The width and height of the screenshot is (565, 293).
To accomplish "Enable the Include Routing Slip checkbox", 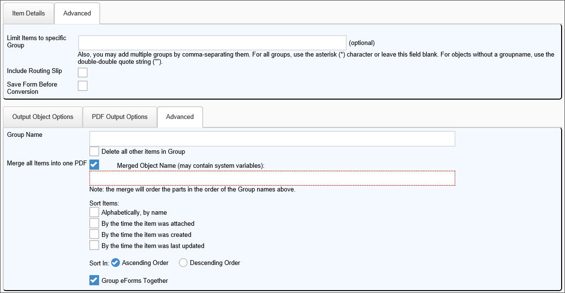I will pyautogui.click(x=83, y=73).
